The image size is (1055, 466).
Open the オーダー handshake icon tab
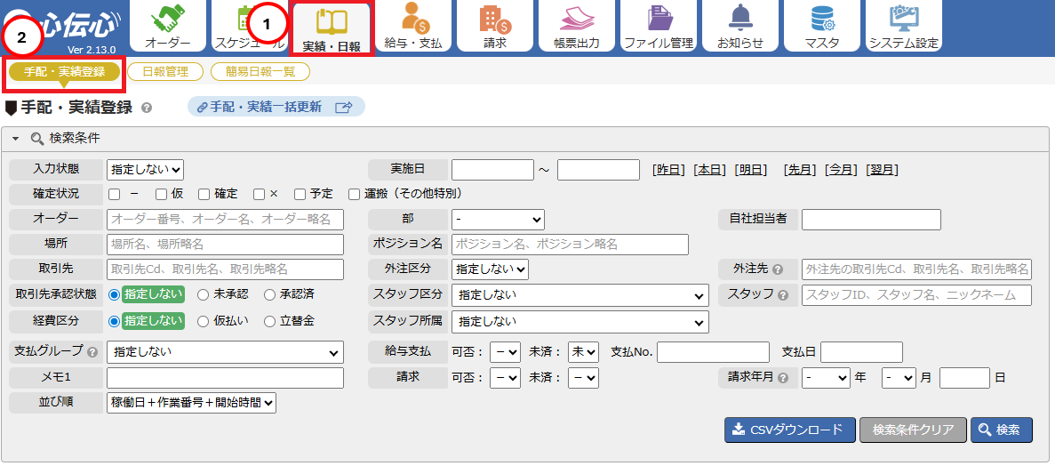coord(167,26)
